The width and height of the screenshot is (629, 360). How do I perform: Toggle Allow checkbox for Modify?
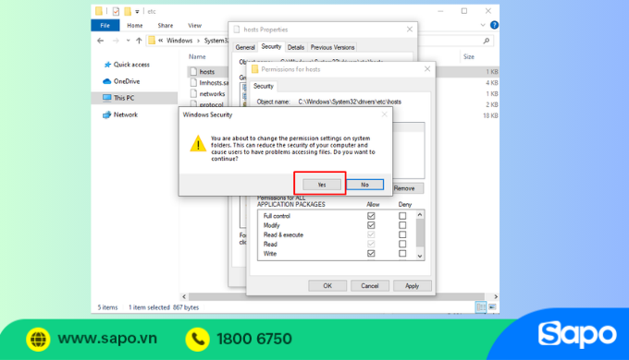371,225
